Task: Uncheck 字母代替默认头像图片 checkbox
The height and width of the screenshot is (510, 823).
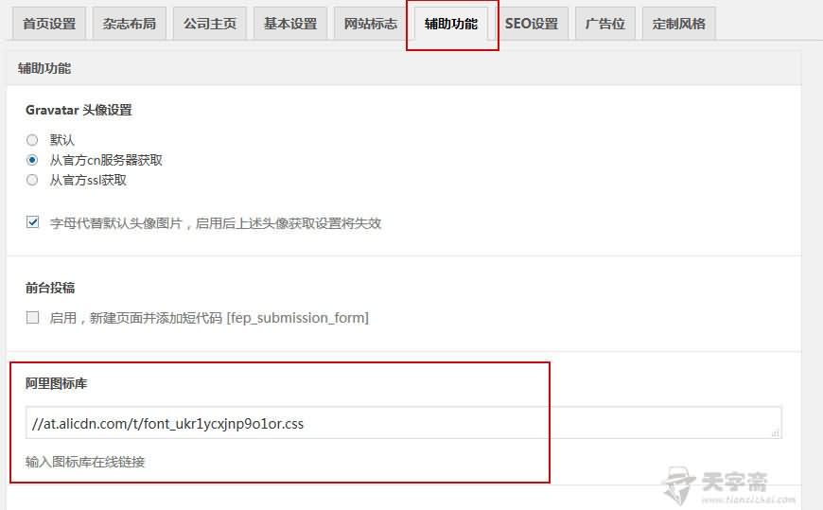Action: (32, 222)
